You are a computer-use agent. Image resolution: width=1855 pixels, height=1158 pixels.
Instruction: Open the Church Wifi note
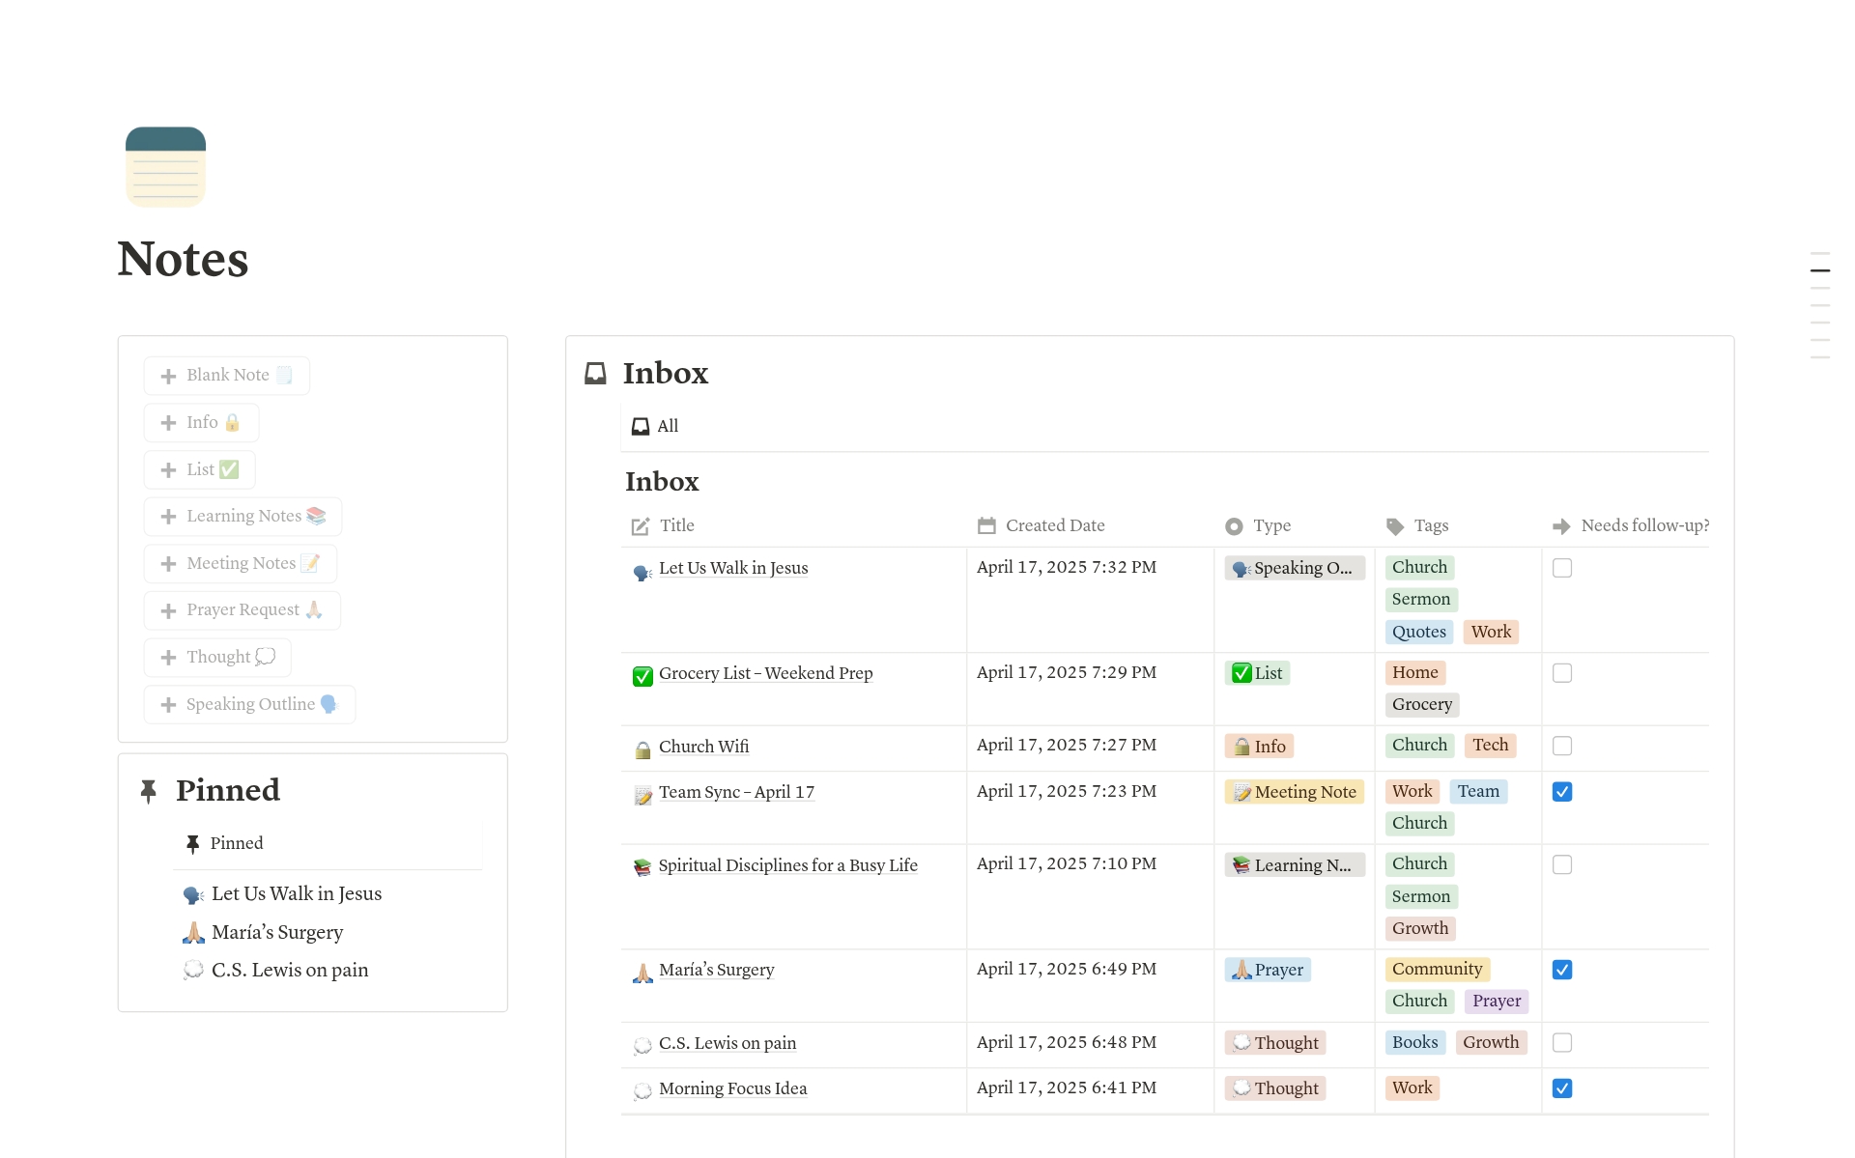(x=703, y=747)
